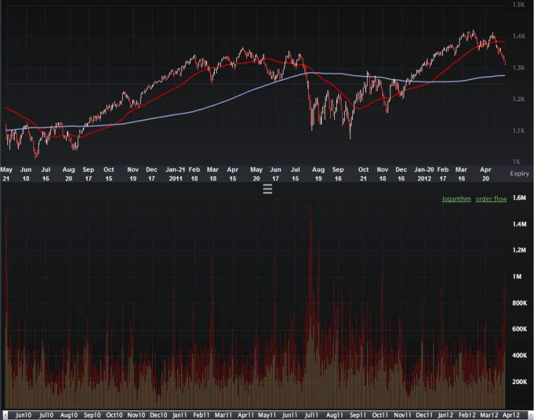The image size is (535, 420).
Task: Click the Dec10 marker on the bottom timeline
Action: [159, 415]
